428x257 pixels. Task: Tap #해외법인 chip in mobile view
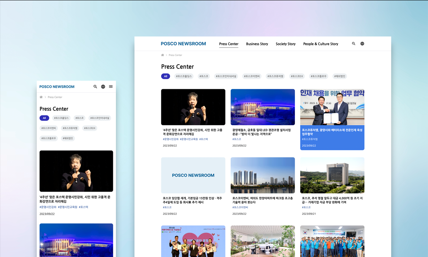coord(68,138)
